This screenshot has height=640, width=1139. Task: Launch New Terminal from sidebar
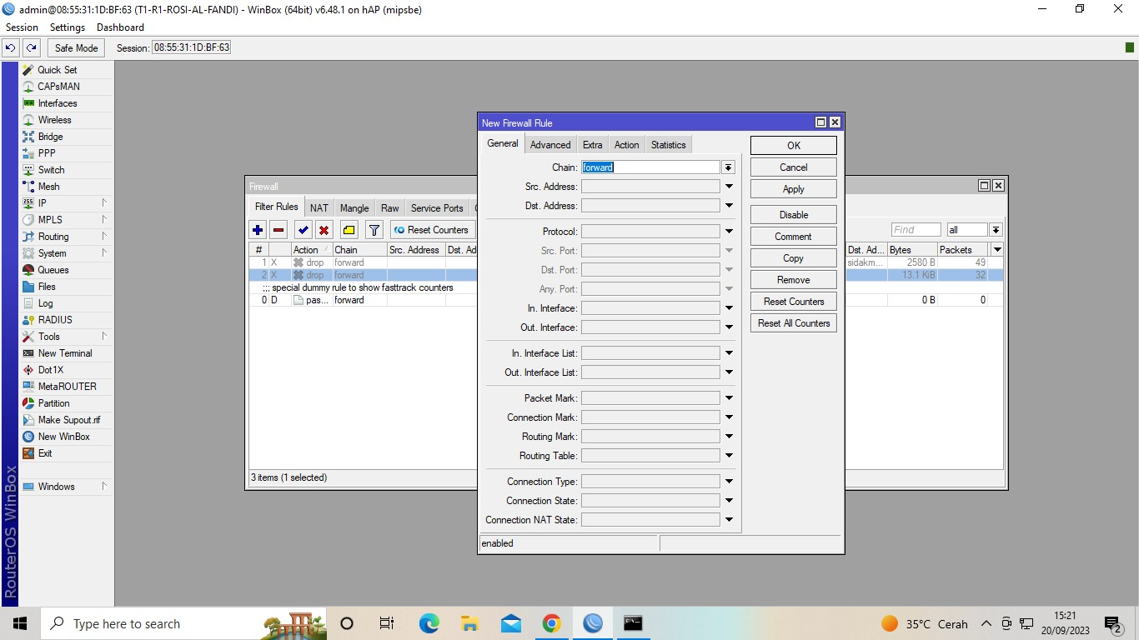click(65, 353)
